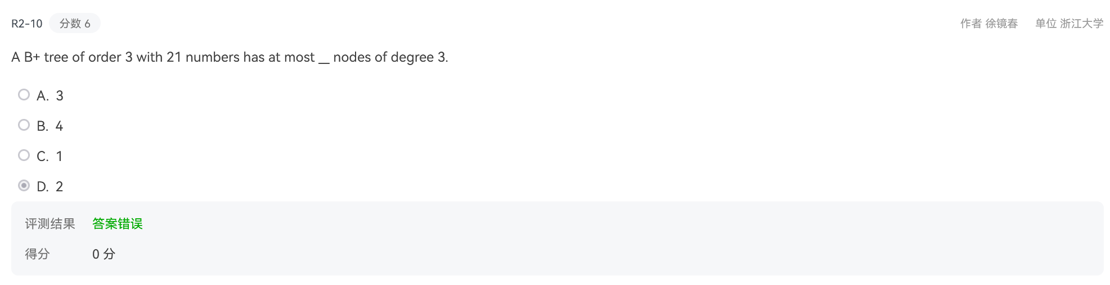The height and width of the screenshot is (285, 1110).
Task: Click the institution 浙江大学
Action: 1082,24
